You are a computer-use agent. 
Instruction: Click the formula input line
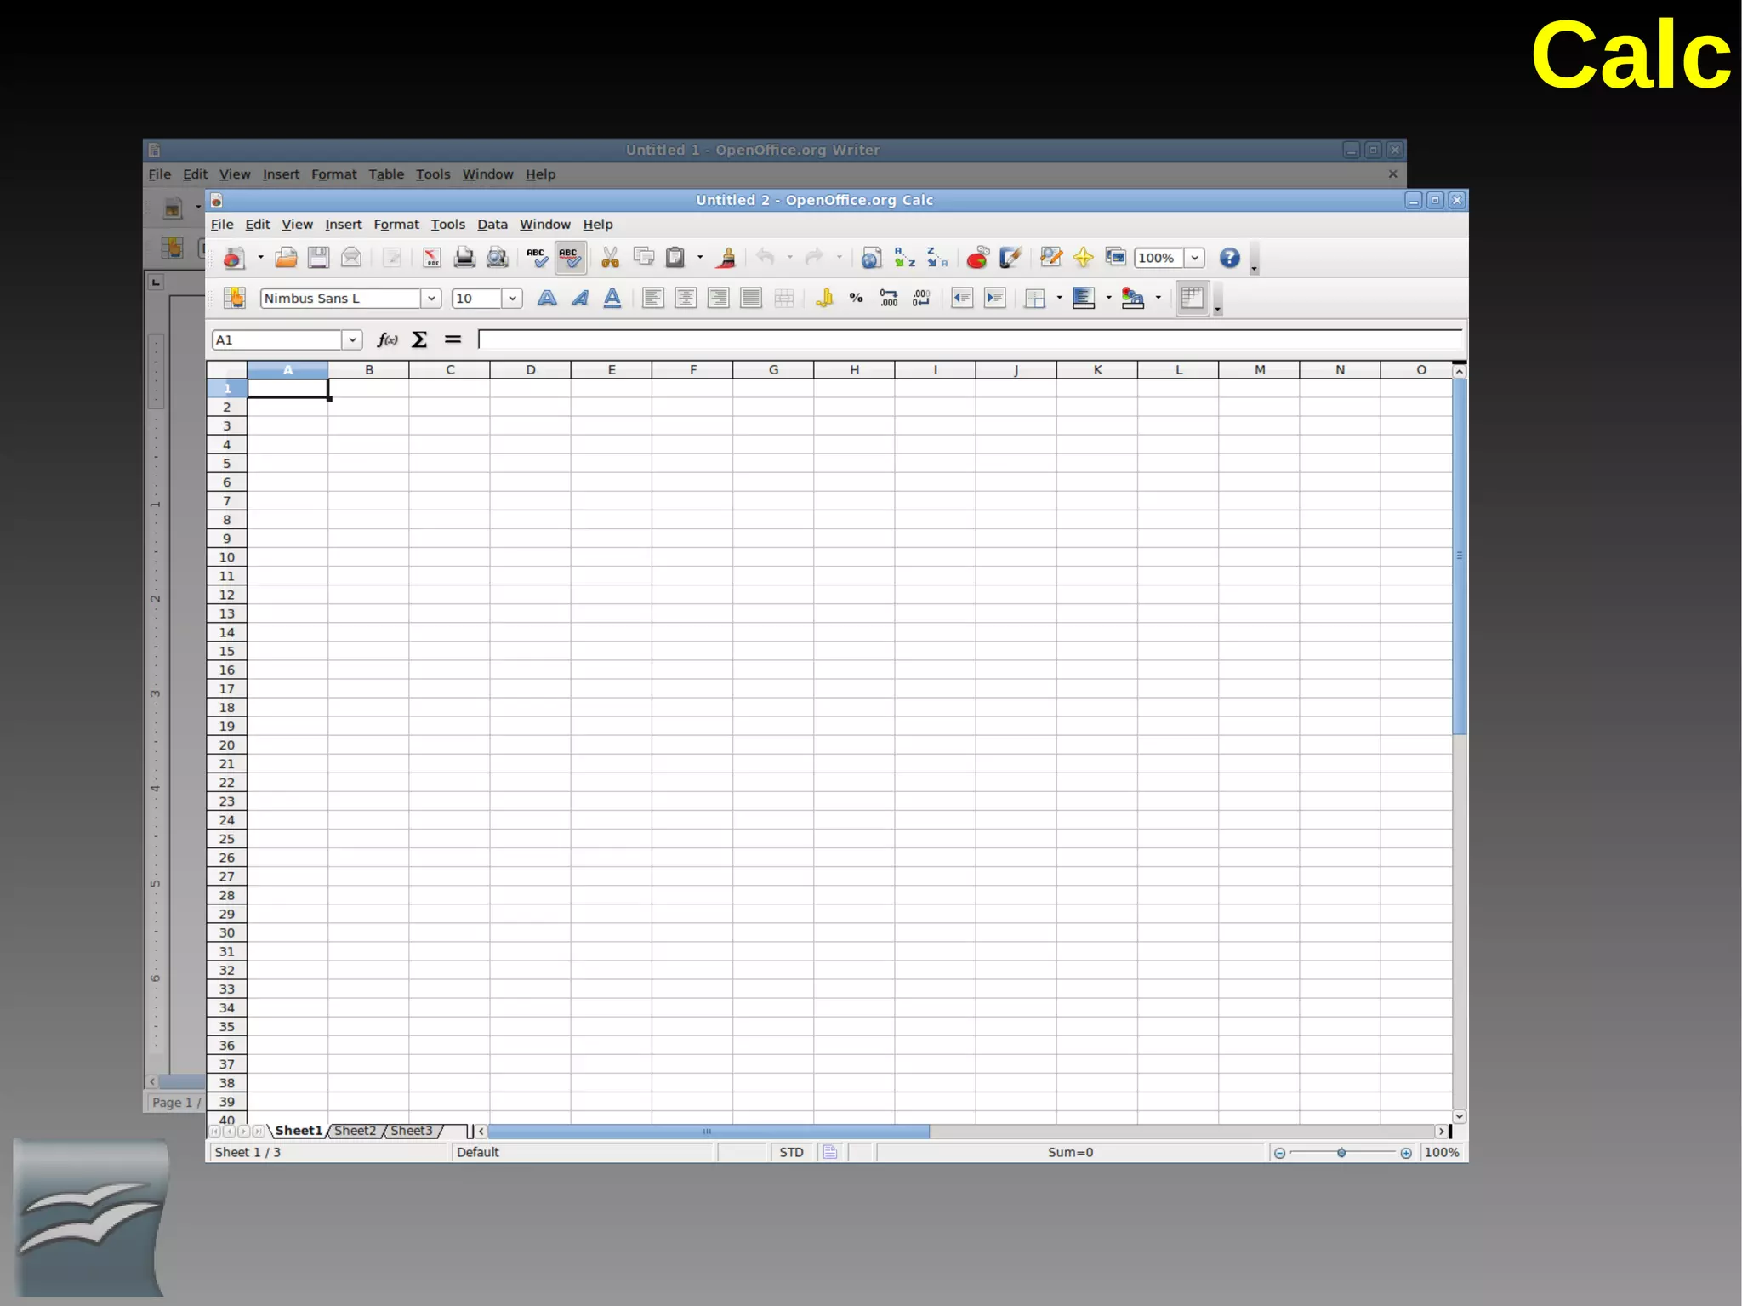point(968,339)
